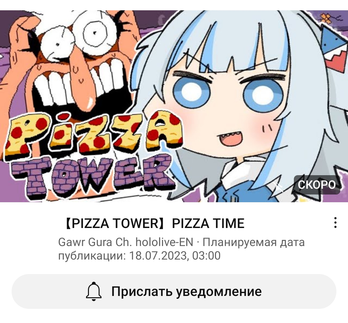Click the Прислать уведомление text label
Image resolution: width=348 pixels, height=323 pixels.
point(186,291)
